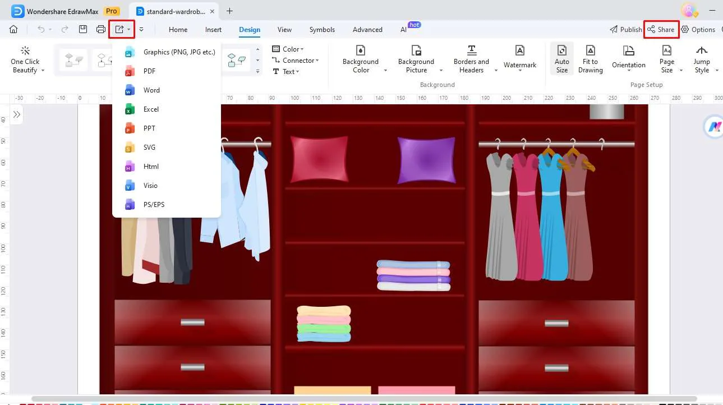The height and width of the screenshot is (405, 723).
Task: Open the Insert ribbon tab
Action: click(x=213, y=30)
